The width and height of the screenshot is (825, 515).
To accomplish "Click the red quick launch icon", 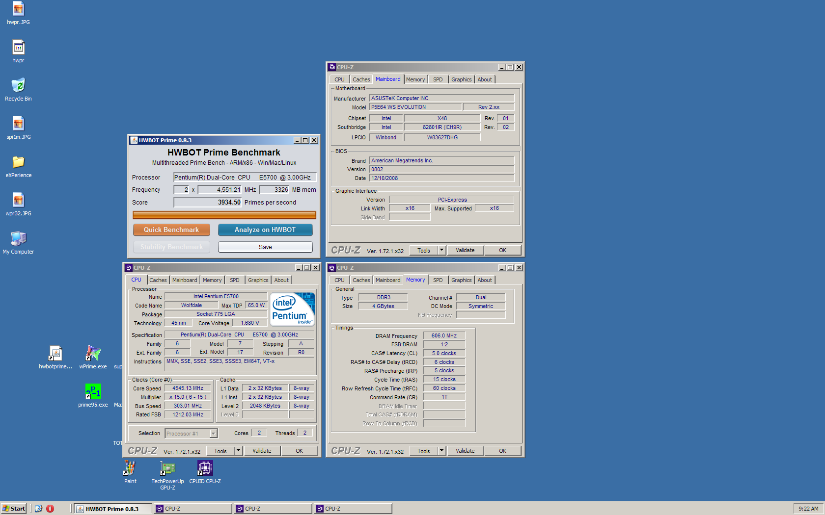I will [x=50, y=509].
